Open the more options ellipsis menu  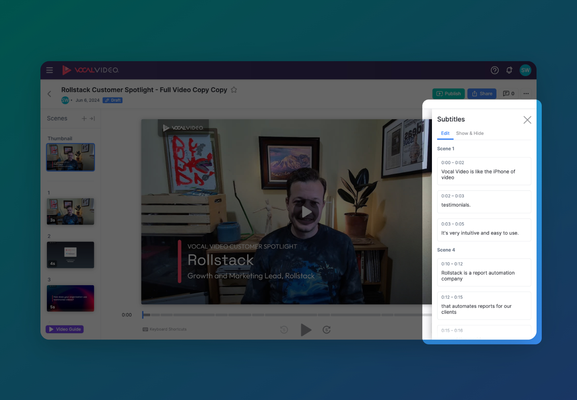coord(526,94)
